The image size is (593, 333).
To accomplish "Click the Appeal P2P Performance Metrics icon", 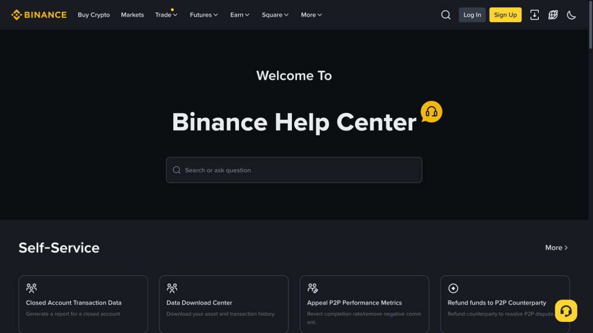I will [x=312, y=288].
